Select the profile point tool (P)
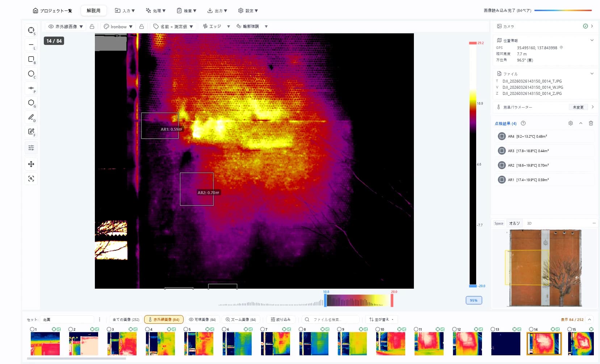The width and height of the screenshot is (600, 364). click(31, 88)
